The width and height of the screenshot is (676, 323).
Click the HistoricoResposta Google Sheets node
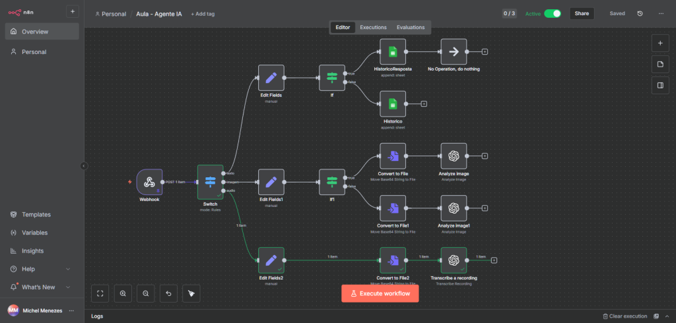393,51
